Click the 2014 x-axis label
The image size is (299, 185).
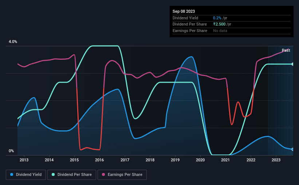coord(49,160)
